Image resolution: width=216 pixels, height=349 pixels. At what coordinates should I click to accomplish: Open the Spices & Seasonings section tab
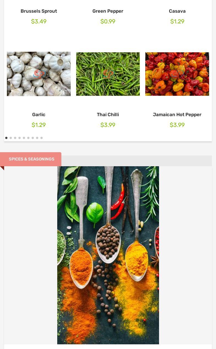[x=31, y=159]
